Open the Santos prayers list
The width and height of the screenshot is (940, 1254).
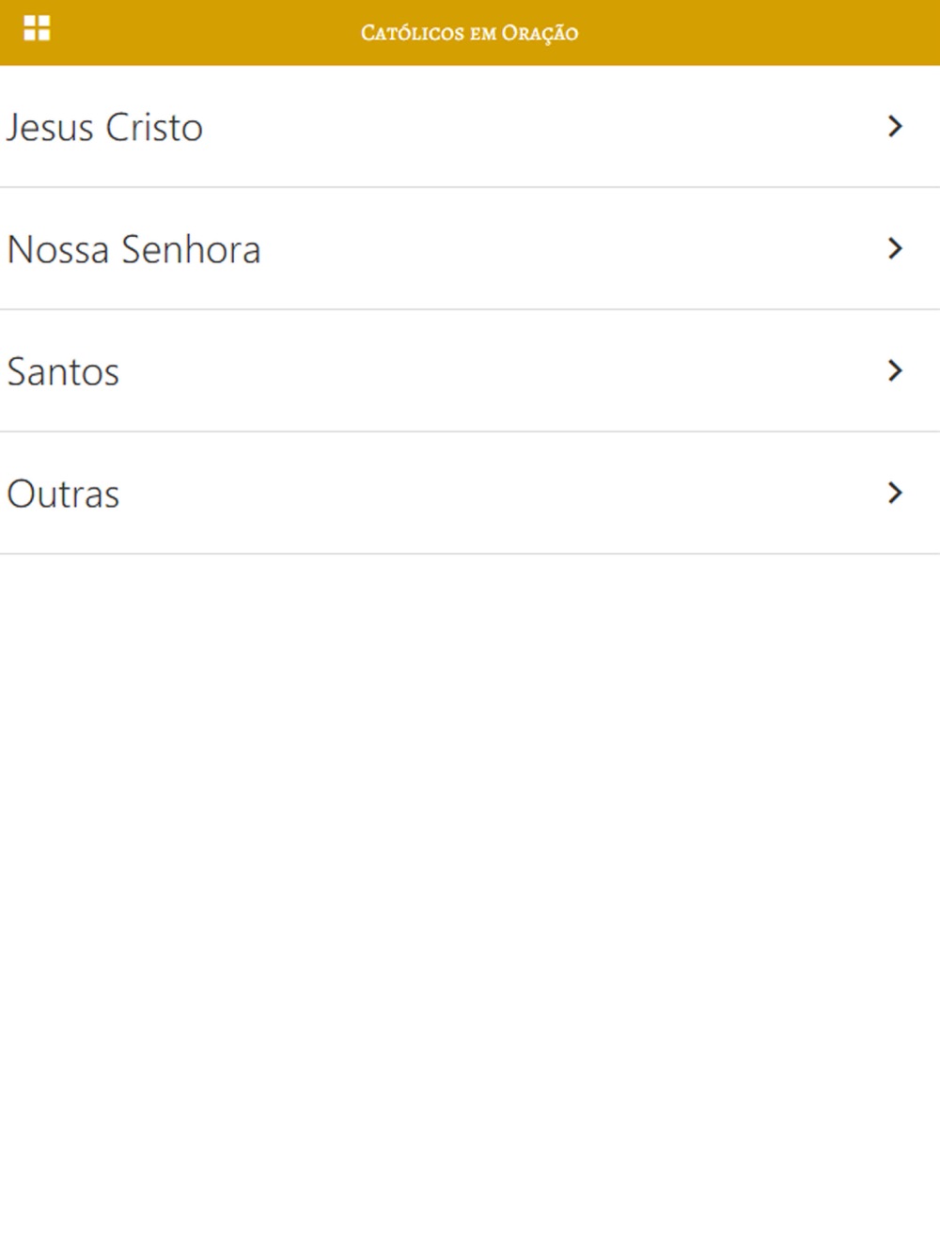pyautogui.click(x=470, y=371)
